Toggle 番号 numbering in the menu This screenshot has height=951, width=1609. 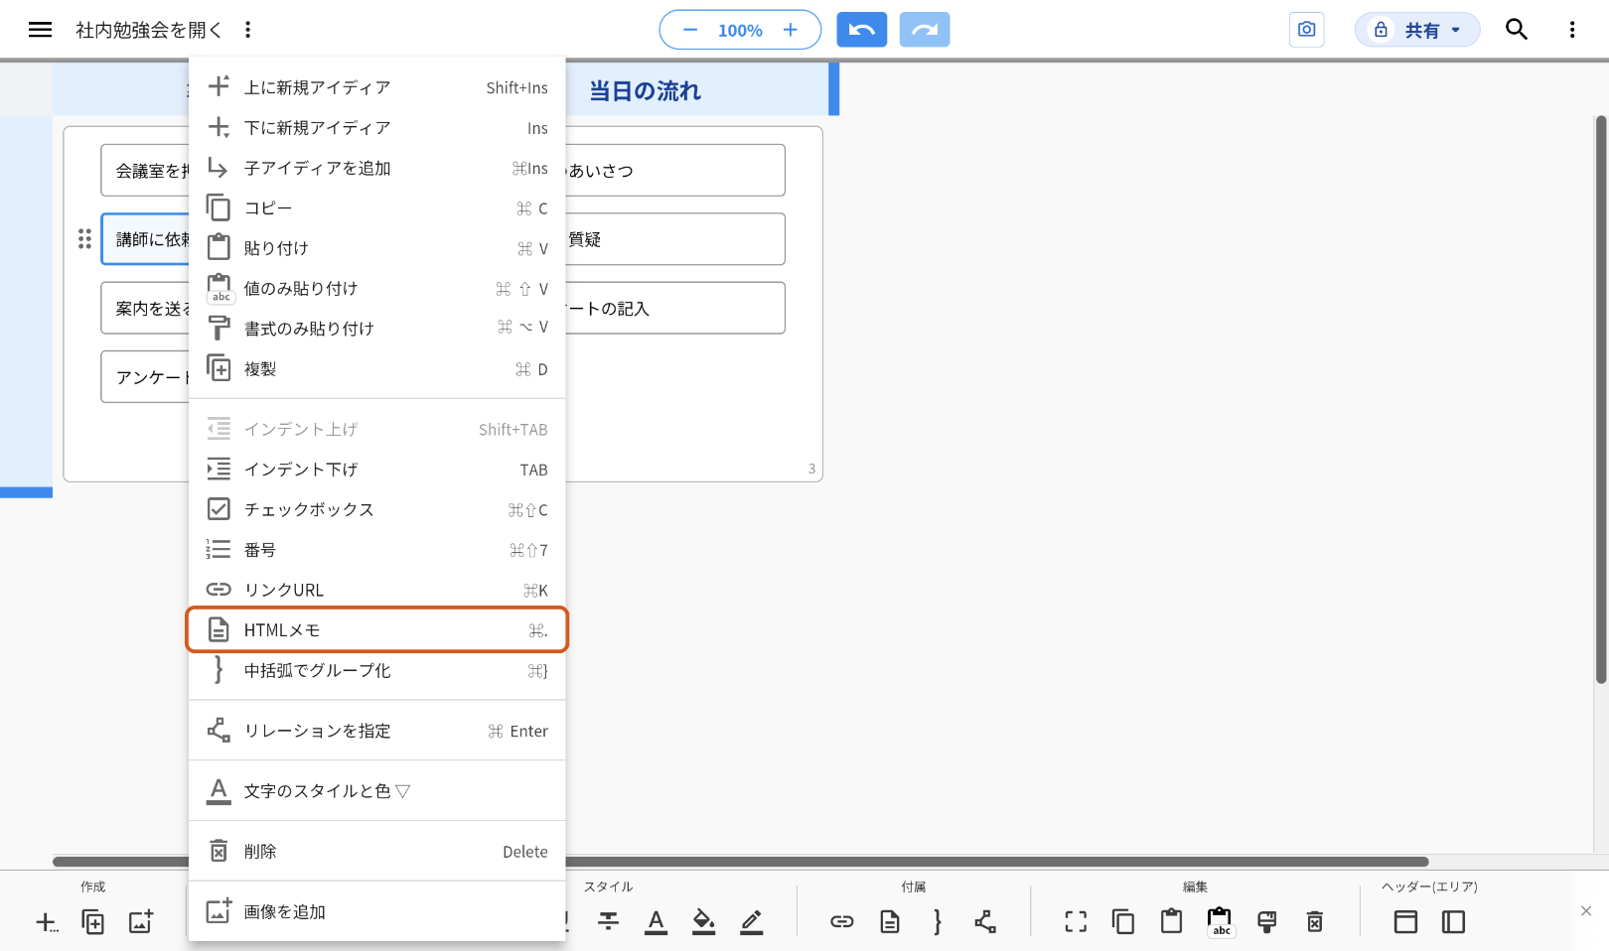(x=377, y=550)
